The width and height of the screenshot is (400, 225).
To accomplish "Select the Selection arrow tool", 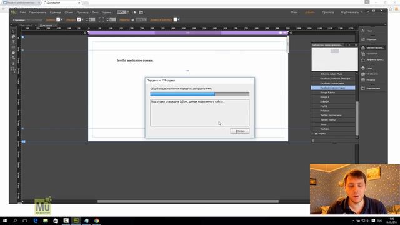I will [13, 31].
